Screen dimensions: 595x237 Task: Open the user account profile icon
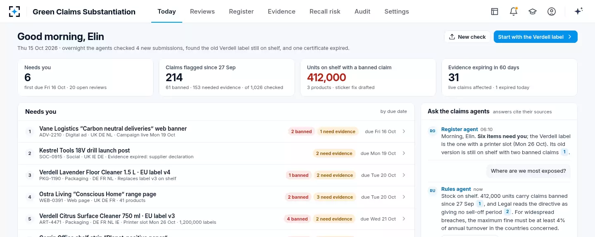[552, 12]
